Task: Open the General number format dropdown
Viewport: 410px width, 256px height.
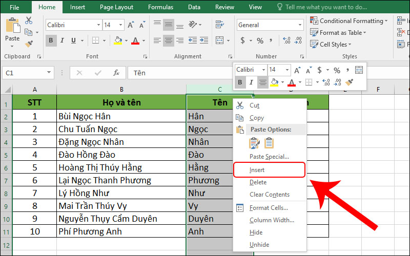Action: click(300, 25)
